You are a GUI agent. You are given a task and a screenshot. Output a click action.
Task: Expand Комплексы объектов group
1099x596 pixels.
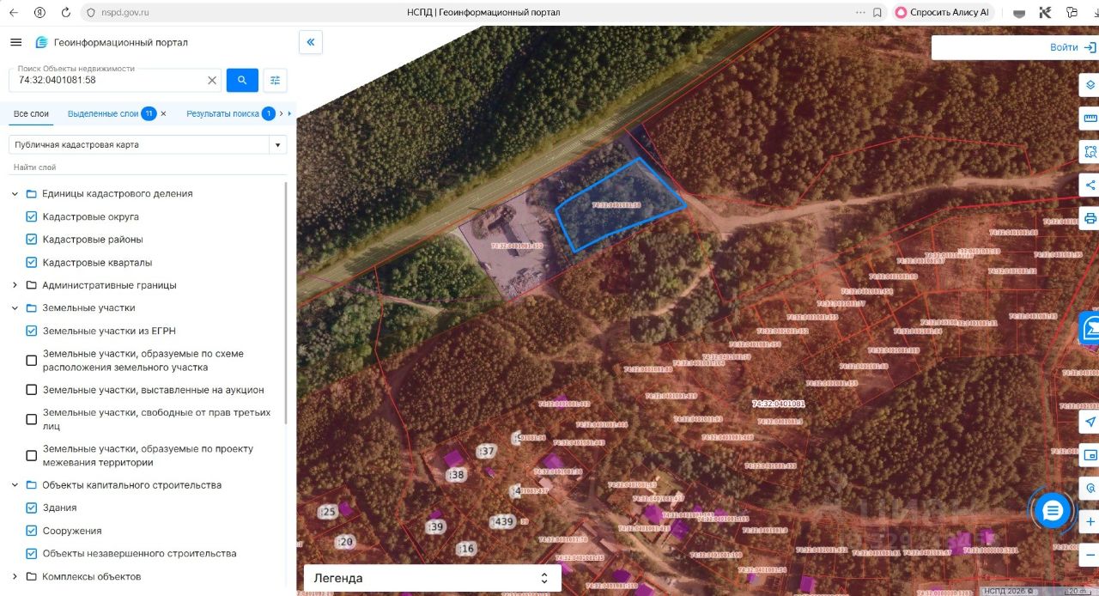click(15, 576)
